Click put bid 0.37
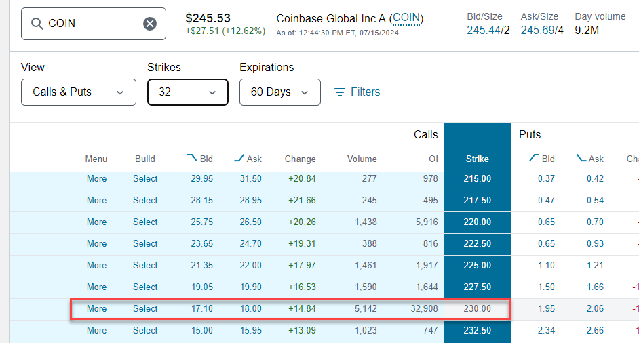This screenshot has height=343, width=639. [x=546, y=178]
